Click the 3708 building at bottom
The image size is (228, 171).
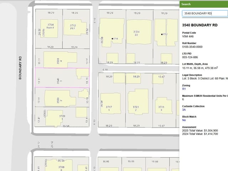(59, 165)
